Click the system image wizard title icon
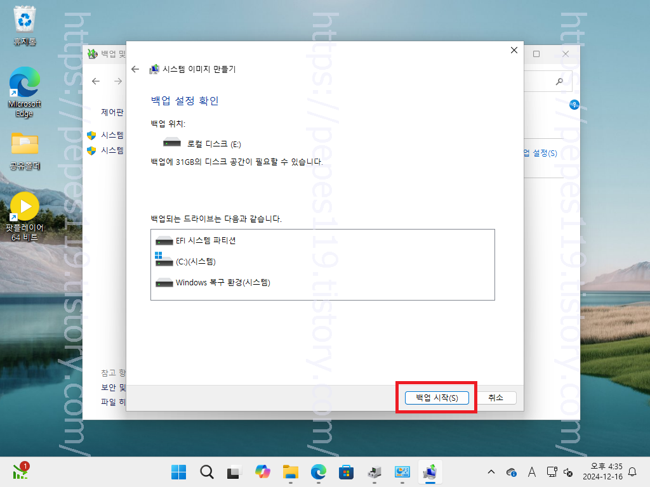 [154, 69]
